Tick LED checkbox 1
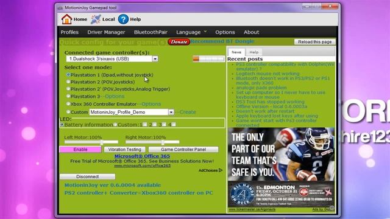The height and width of the screenshot is (219, 390). (x=145, y=124)
